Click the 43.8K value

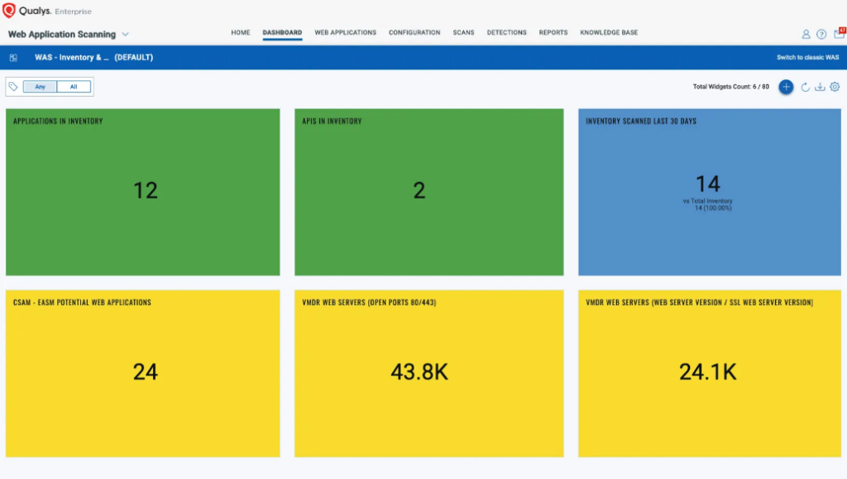[419, 371]
